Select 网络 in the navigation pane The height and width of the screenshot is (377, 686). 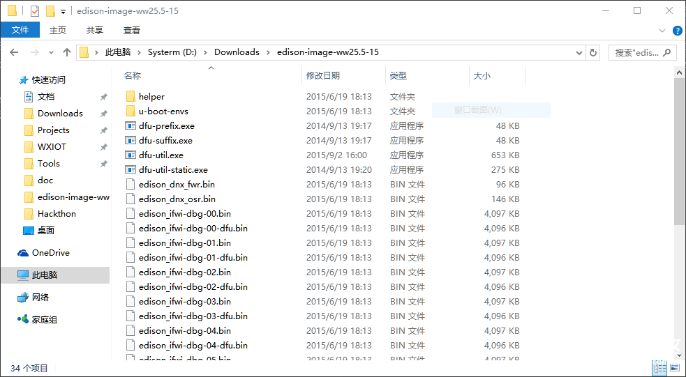pyautogui.click(x=40, y=298)
